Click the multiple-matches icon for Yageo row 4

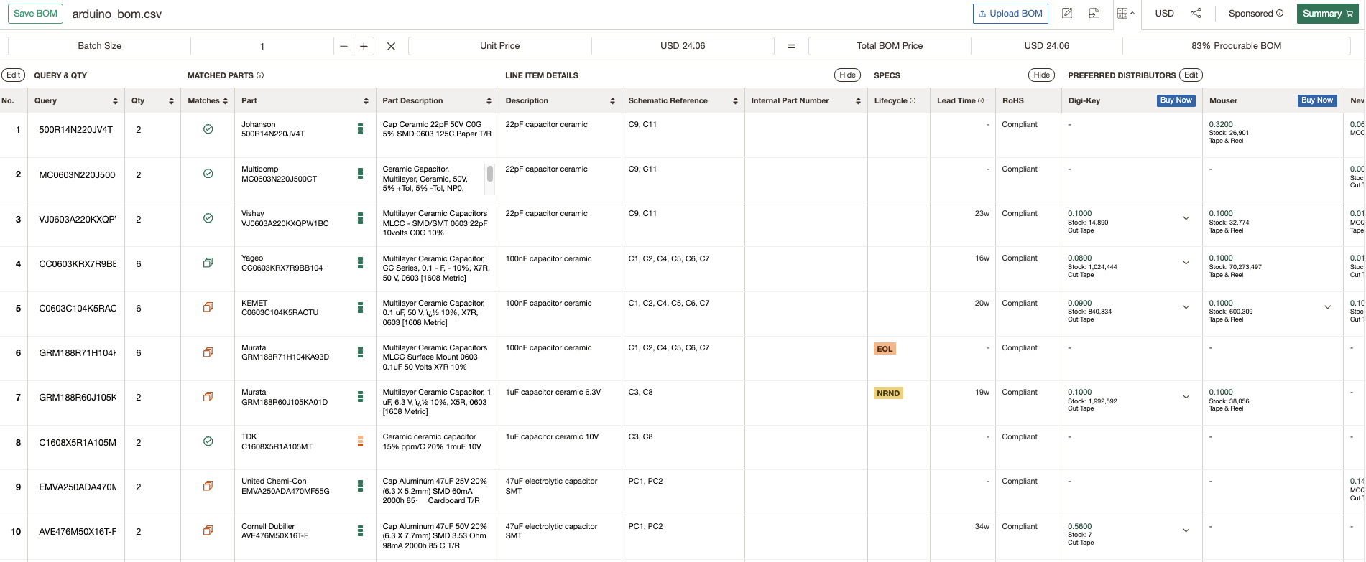[208, 263]
